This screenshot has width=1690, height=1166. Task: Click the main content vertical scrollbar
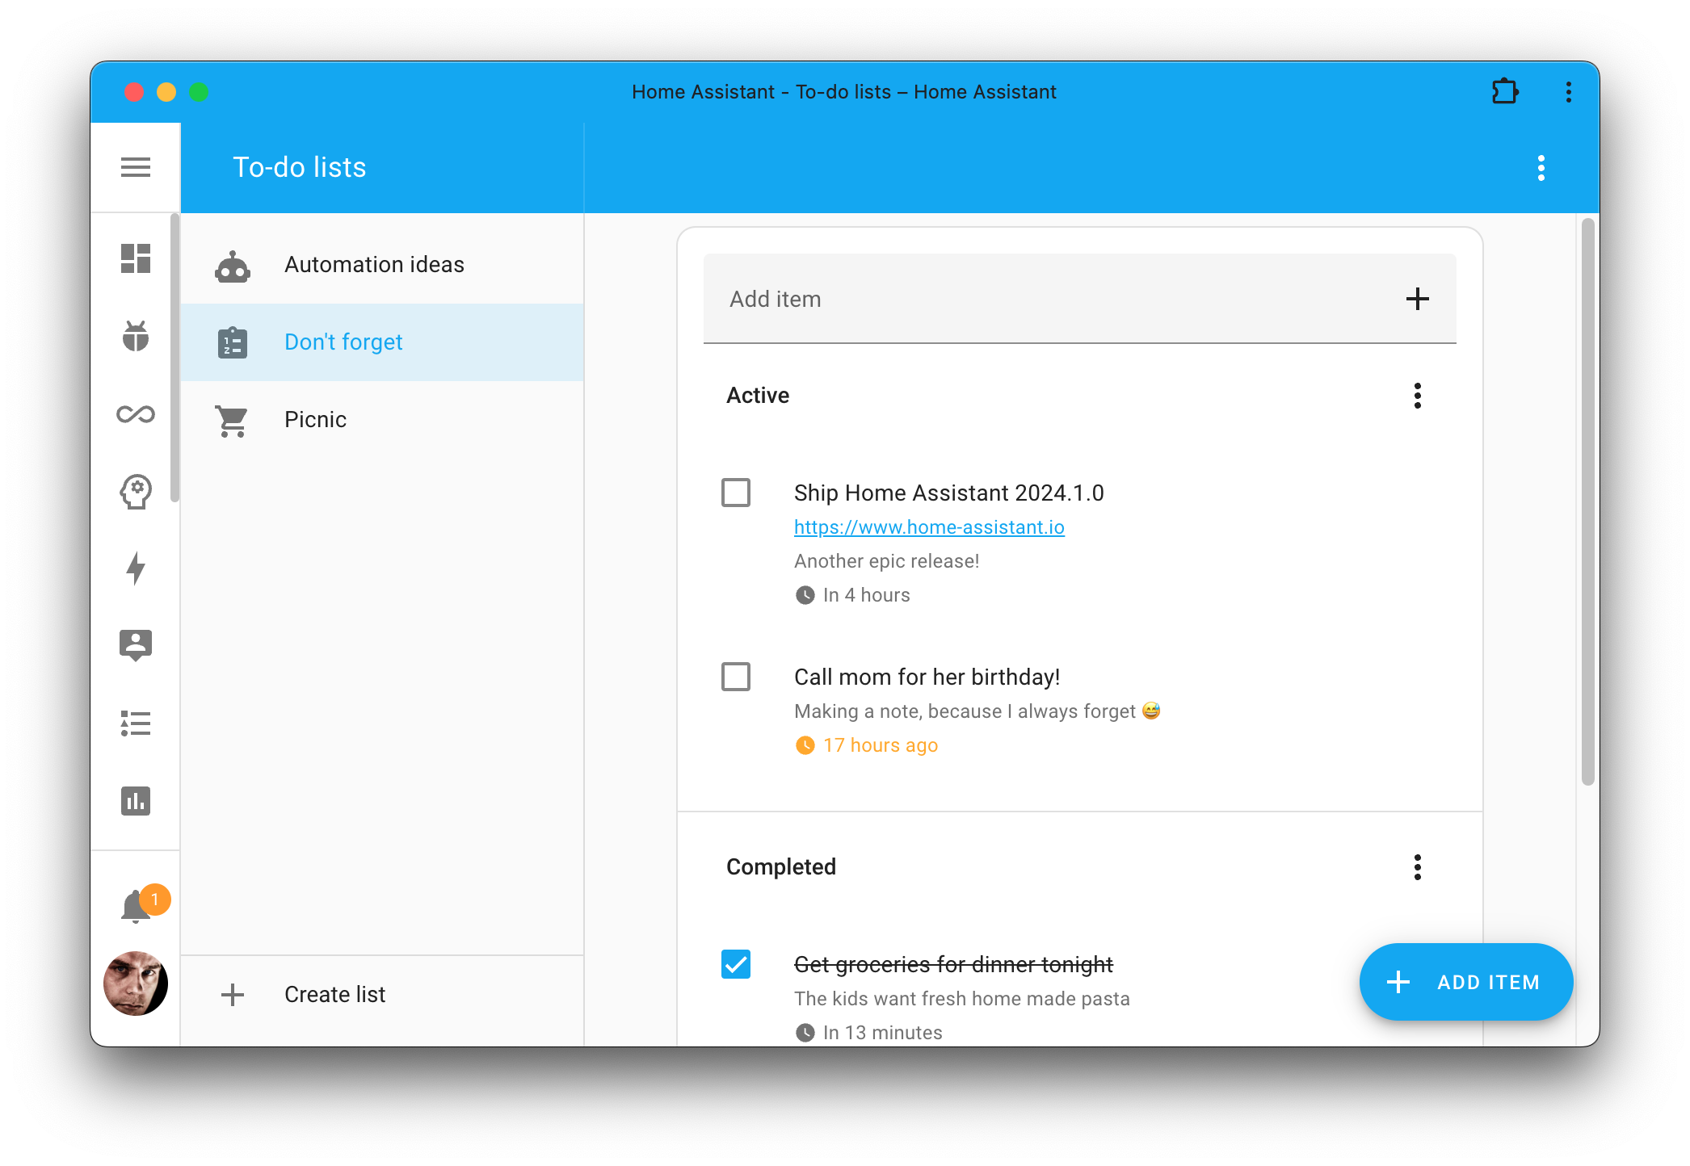[1587, 501]
